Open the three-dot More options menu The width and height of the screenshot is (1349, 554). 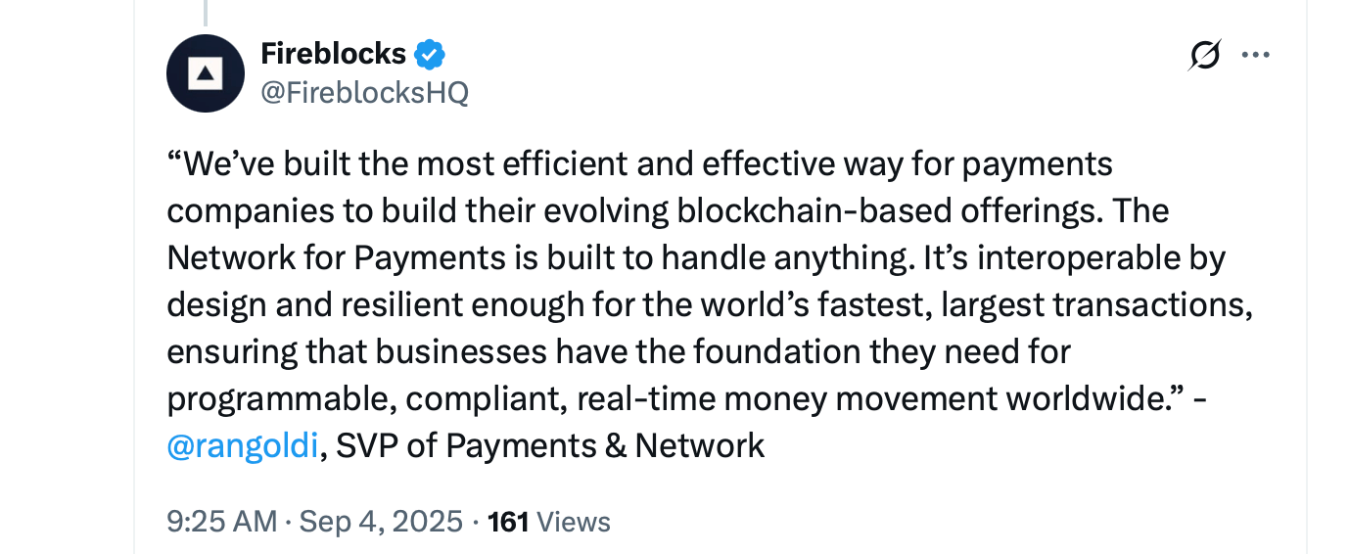point(1255,55)
